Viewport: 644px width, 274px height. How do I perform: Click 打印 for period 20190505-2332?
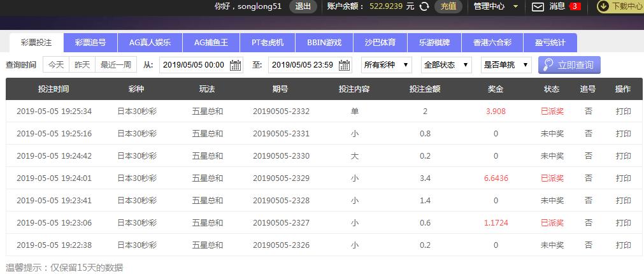tap(623, 112)
